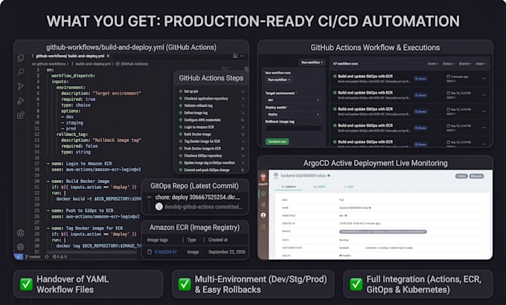Open the Manage gear in the activity bar
Viewport: 506px width, 305px height.
tap(20, 247)
